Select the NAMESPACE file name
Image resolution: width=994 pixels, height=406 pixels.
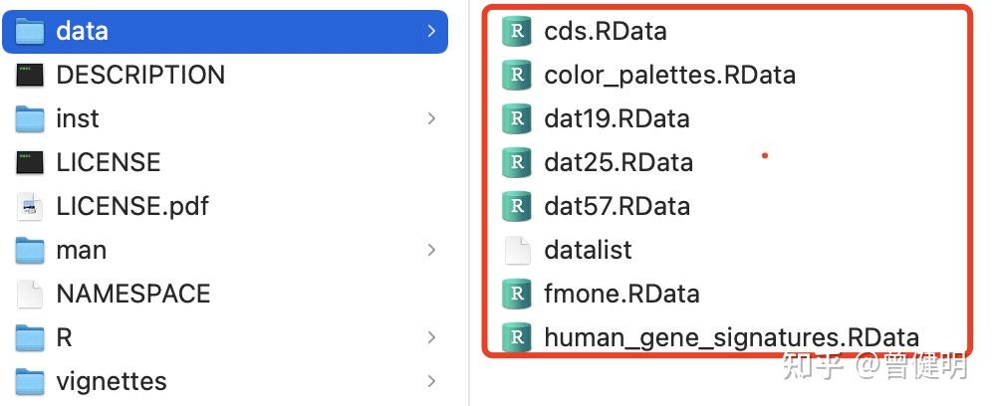(133, 294)
